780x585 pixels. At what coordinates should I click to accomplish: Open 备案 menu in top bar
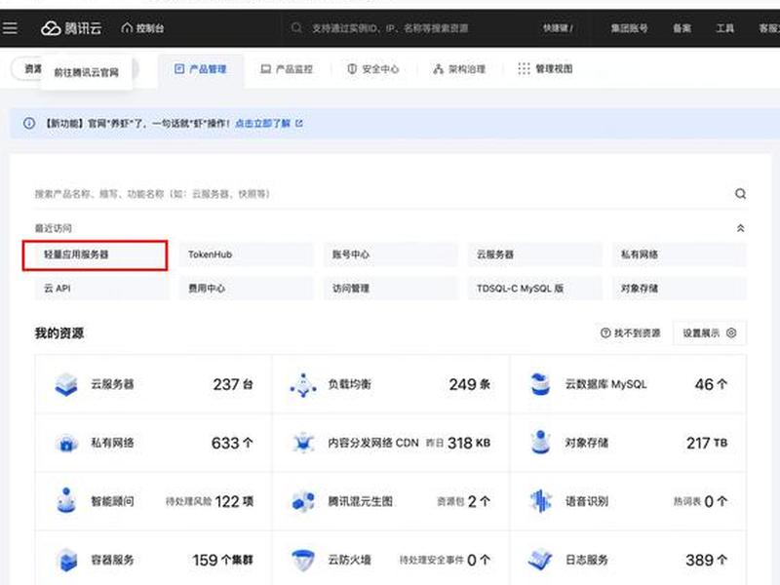tap(682, 28)
